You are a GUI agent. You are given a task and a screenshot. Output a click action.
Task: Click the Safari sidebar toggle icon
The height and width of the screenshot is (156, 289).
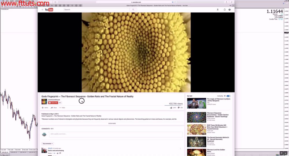[x=55, y=2]
